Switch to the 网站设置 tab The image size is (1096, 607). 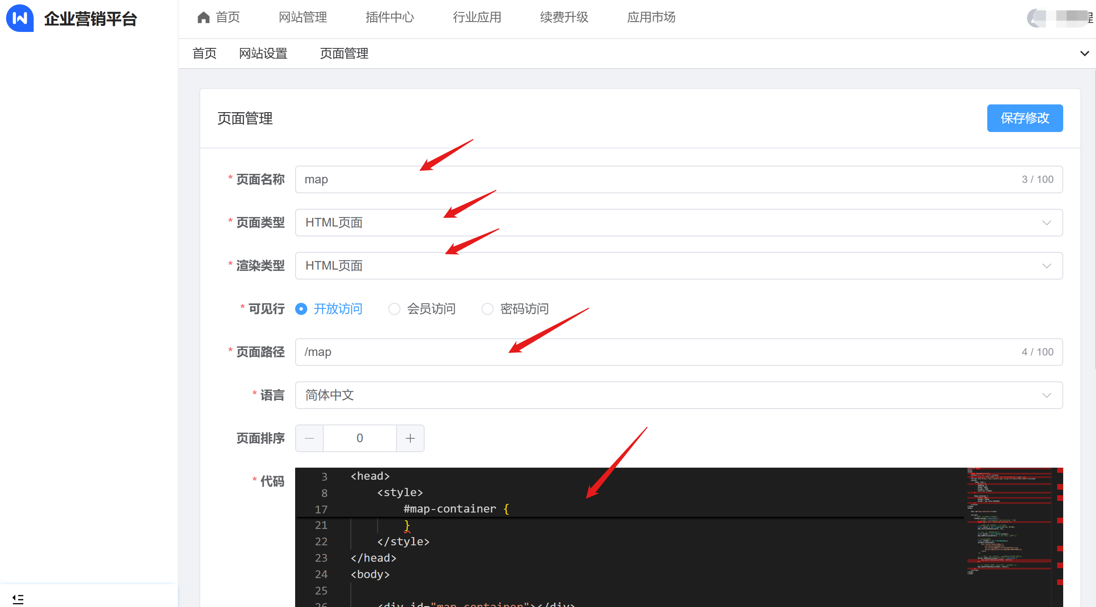click(x=263, y=53)
